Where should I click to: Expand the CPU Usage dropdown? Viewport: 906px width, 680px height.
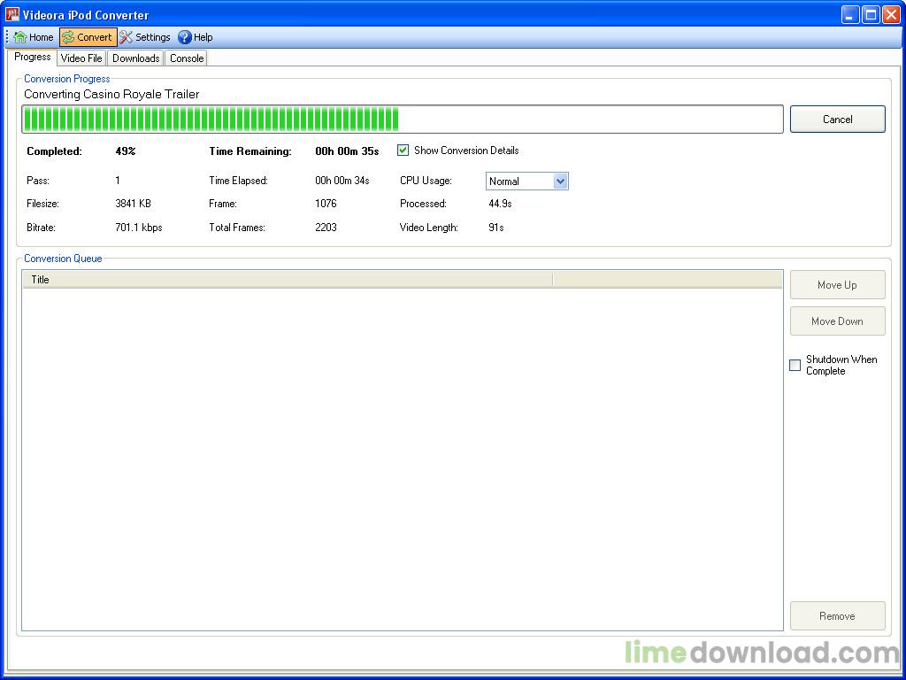[560, 181]
